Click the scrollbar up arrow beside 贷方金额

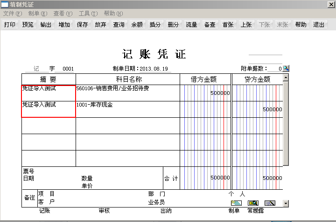tap(286, 77)
